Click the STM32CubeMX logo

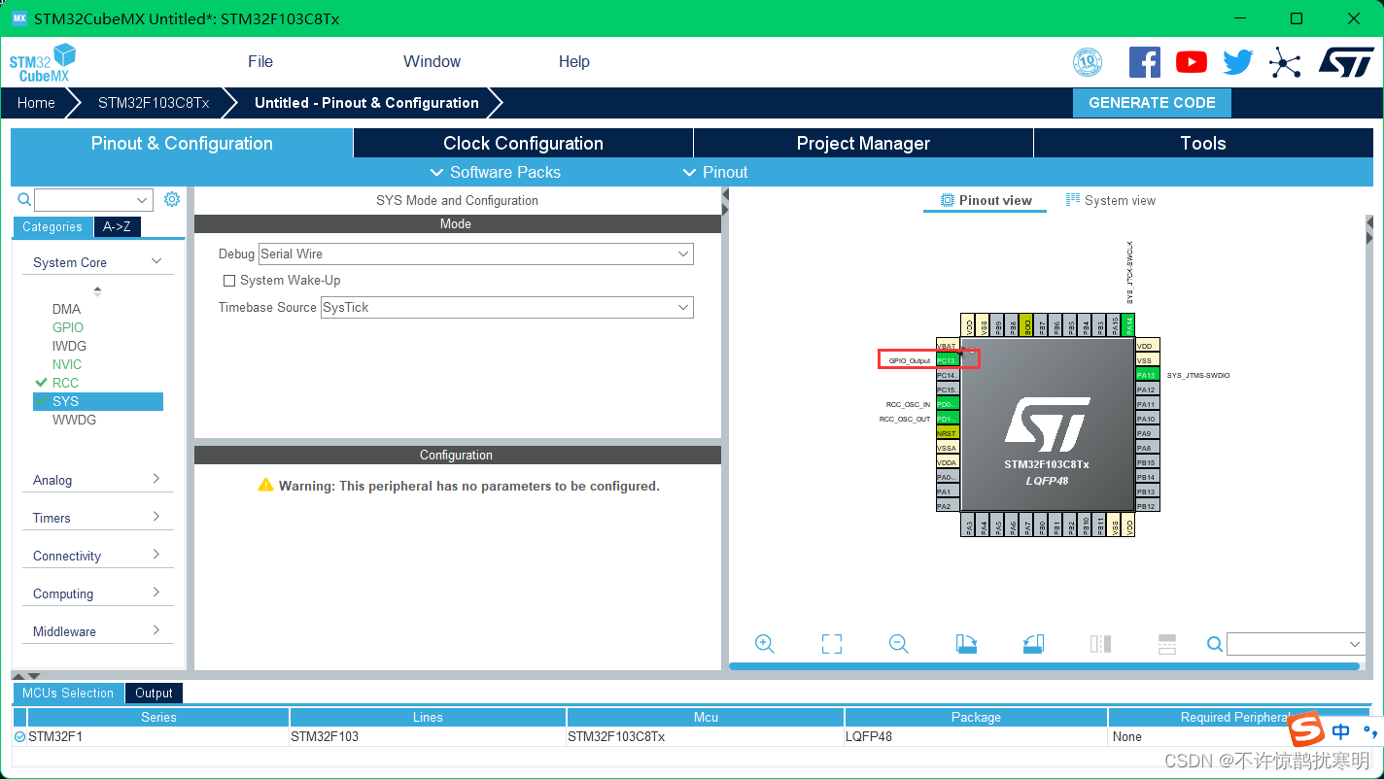42,62
